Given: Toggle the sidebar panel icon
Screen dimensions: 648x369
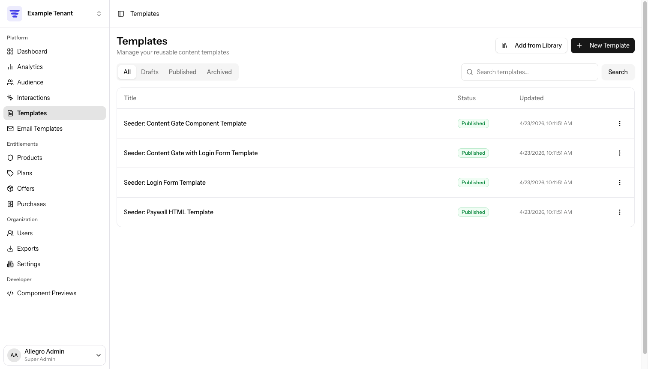Looking at the screenshot, I should pos(121,14).
